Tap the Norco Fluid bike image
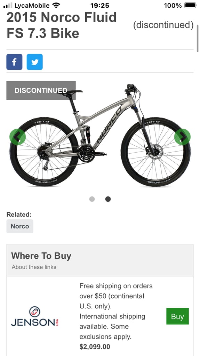Viewport: 200px width, 356px height. coord(100,135)
